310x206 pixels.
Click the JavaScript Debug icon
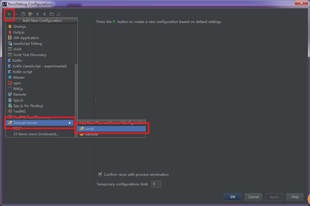tap(10, 43)
